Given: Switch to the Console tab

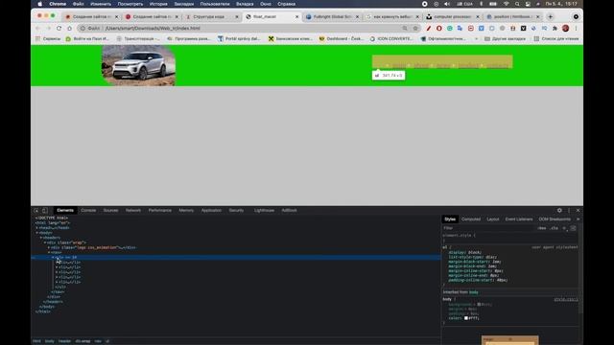Looking at the screenshot, I should [x=88, y=211].
